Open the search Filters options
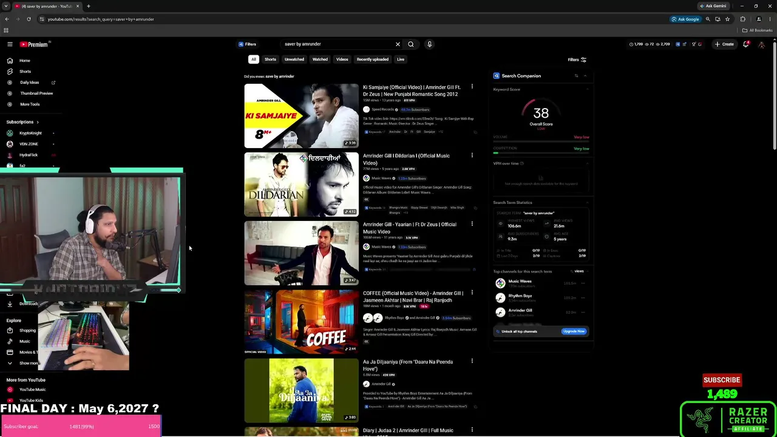 577,60
